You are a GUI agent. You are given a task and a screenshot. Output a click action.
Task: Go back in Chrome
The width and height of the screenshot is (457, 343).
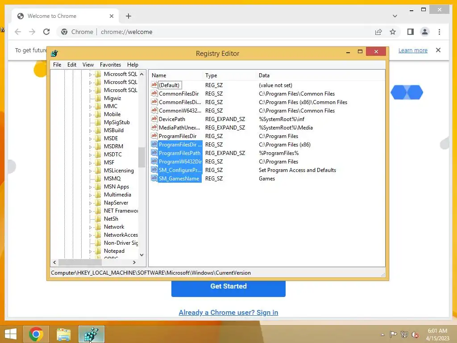point(18,32)
